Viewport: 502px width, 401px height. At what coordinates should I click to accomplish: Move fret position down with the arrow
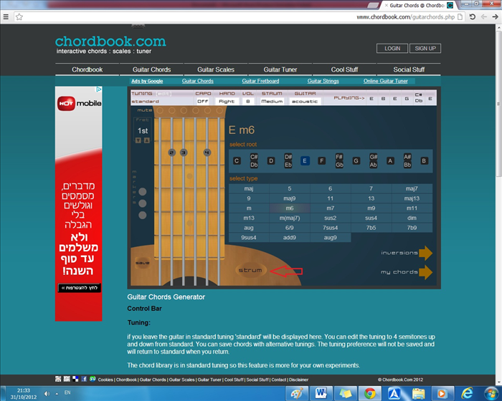click(x=138, y=140)
